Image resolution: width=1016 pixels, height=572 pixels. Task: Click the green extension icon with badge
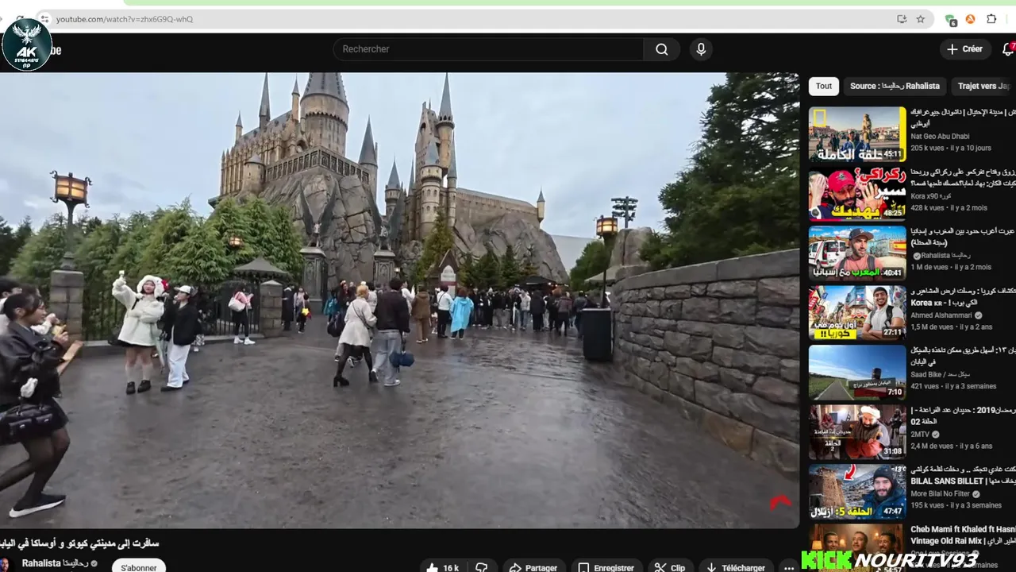[951, 20]
